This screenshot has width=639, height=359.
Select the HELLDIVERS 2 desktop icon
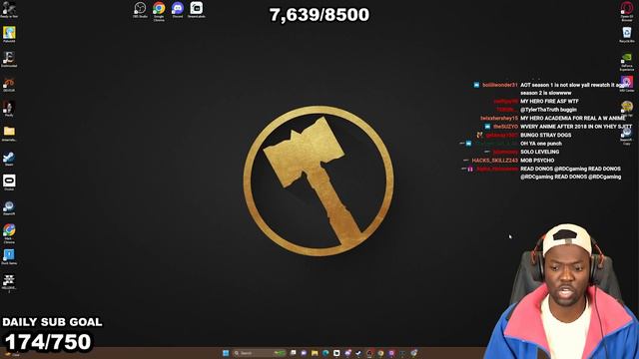9,282
